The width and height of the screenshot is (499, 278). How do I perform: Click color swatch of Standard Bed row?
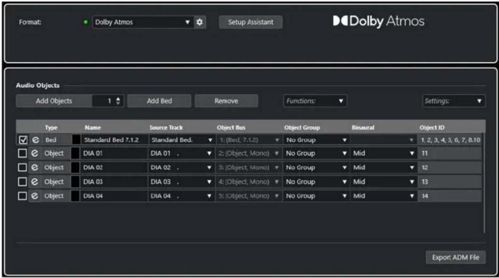tap(76, 140)
